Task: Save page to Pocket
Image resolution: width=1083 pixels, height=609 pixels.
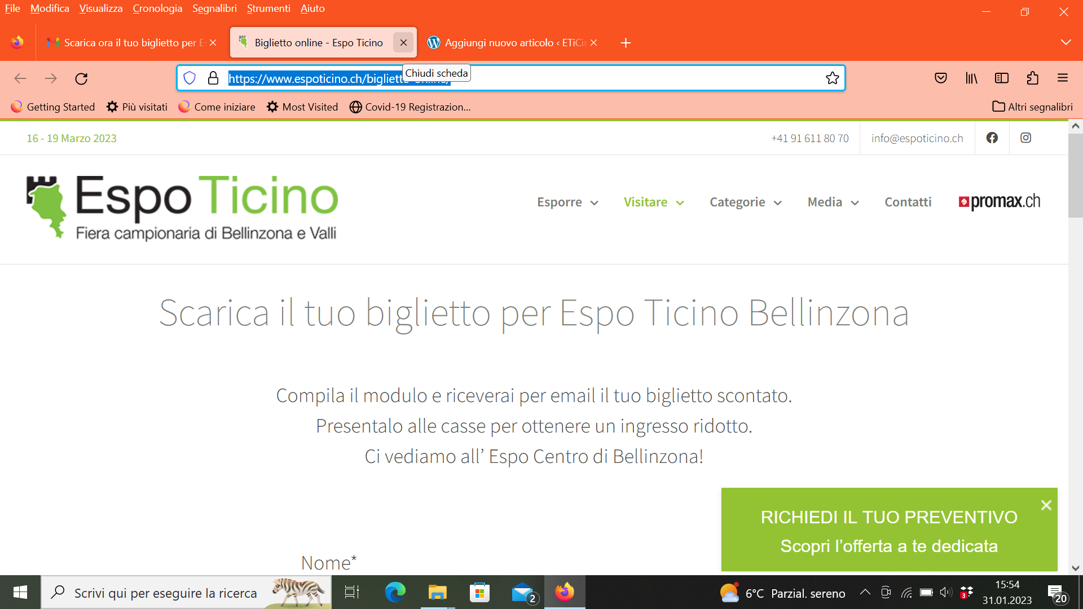Action: click(x=941, y=78)
